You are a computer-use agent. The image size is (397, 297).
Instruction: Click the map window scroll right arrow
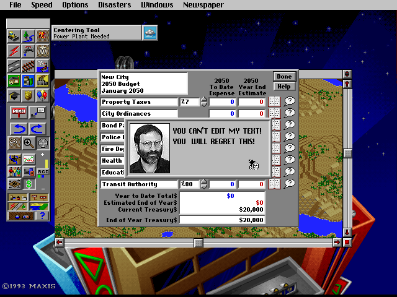point(337,243)
